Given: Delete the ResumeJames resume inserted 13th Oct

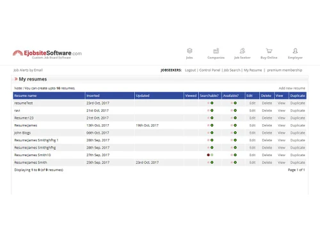Looking at the screenshot, I should (x=267, y=125).
